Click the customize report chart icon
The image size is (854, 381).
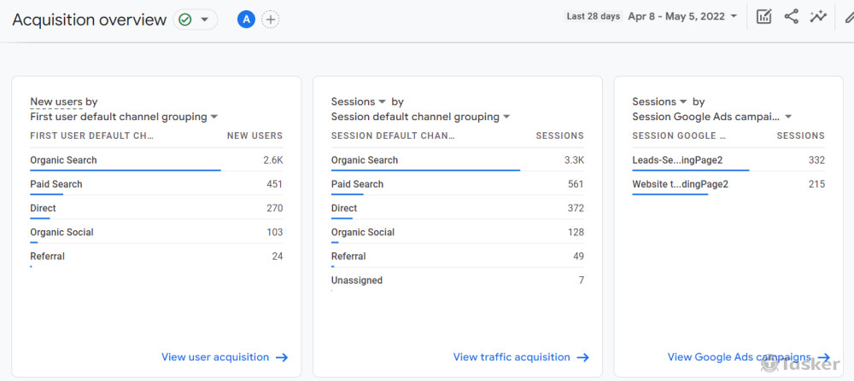pyautogui.click(x=764, y=16)
